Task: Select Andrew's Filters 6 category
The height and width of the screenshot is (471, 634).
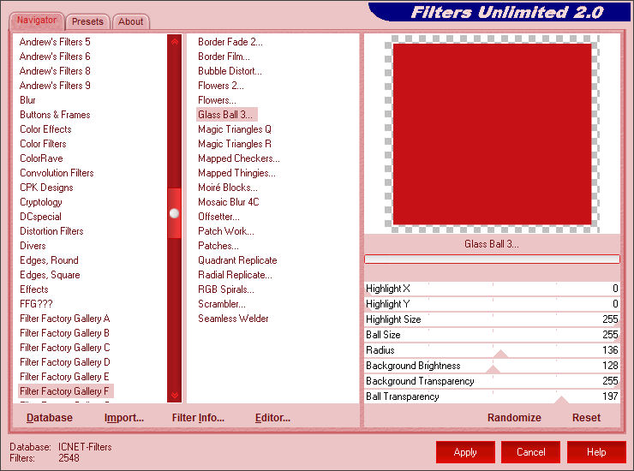Action: (55, 57)
